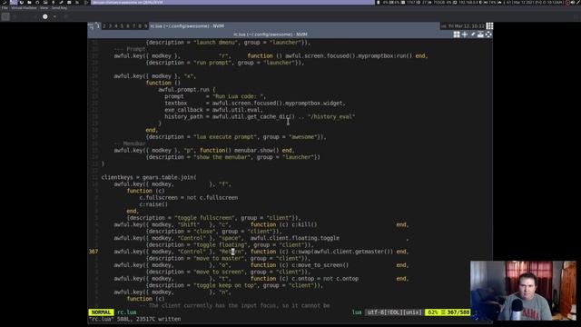Click line number 367 in the gutter
The width and height of the screenshot is (581, 327).
tap(94, 252)
